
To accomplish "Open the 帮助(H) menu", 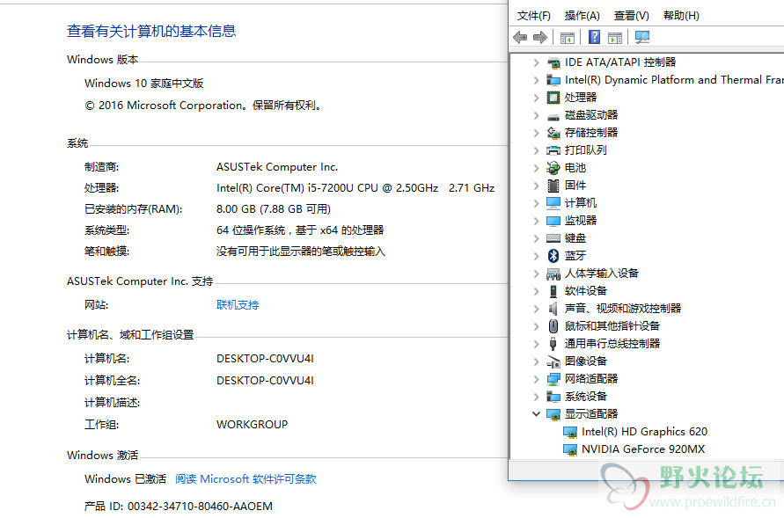I will (x=681, y=16).
